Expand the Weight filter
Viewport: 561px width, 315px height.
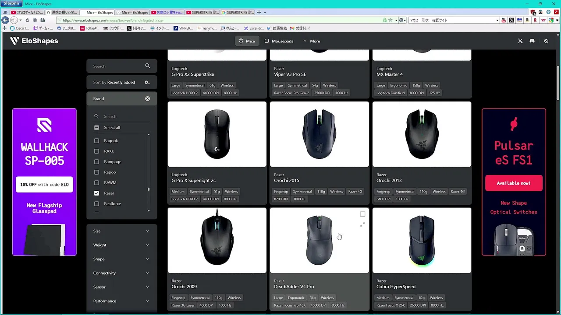point(122,245)
